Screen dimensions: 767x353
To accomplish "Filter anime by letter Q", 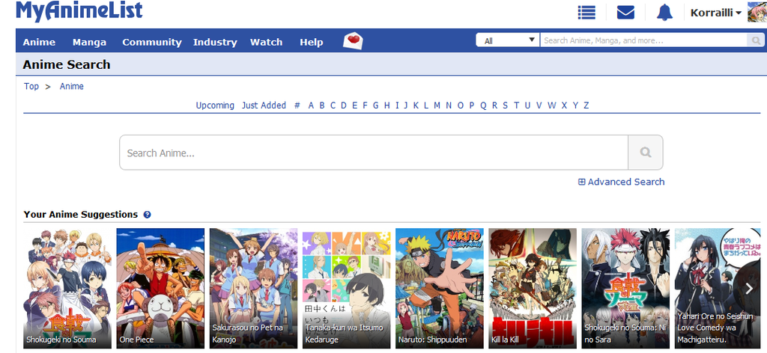I will tap(483, 105).
